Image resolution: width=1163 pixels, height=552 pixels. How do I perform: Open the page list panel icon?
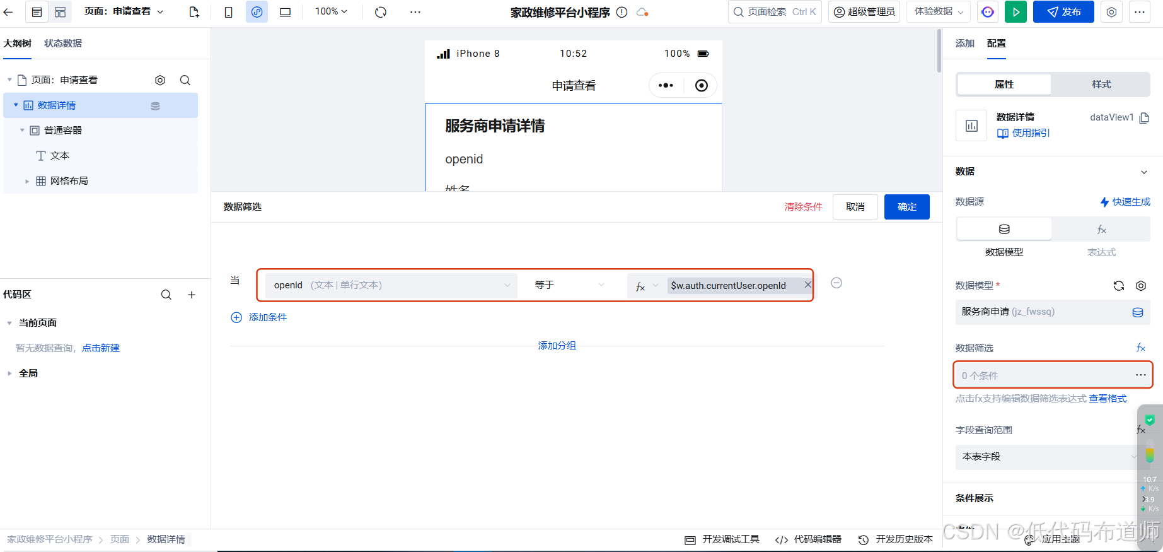click(37, 12)
